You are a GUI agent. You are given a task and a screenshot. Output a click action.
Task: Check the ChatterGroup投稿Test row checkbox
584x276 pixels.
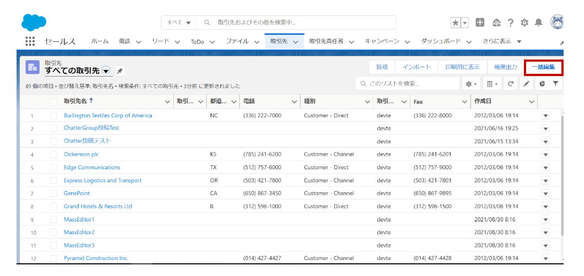tap(53, 128)
